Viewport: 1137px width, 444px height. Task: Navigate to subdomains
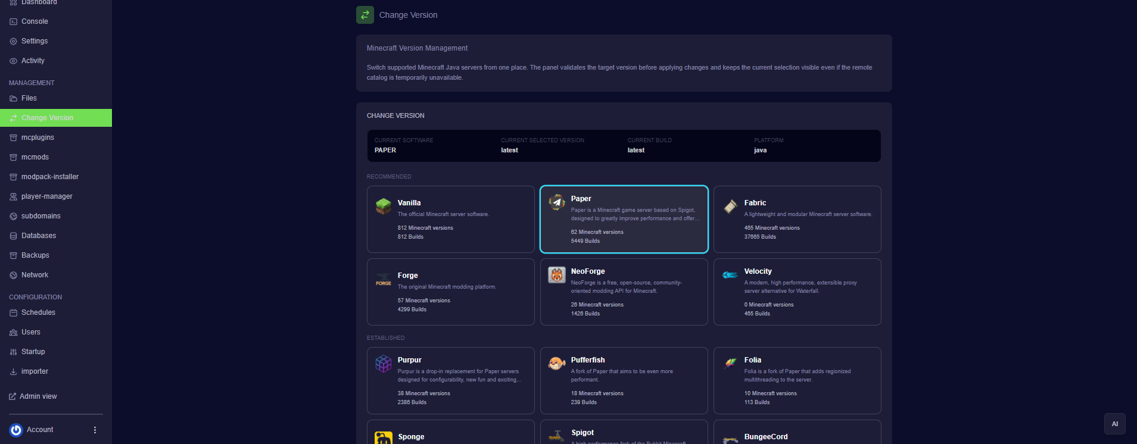(x=56, y=216)
